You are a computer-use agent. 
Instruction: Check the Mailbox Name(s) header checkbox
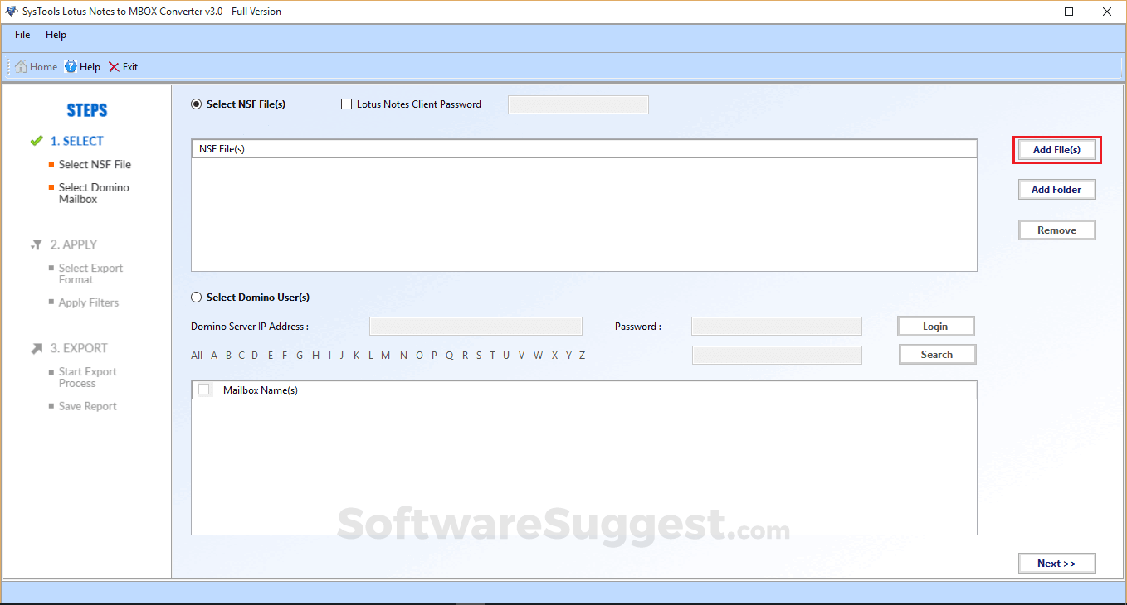click(x=204, y=389)
